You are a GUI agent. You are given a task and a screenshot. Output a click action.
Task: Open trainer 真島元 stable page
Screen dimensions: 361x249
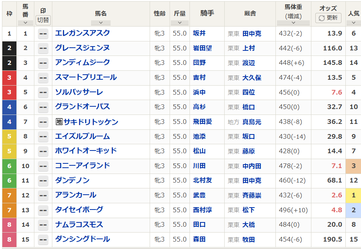pyautogui.click(x=252, y=122)
